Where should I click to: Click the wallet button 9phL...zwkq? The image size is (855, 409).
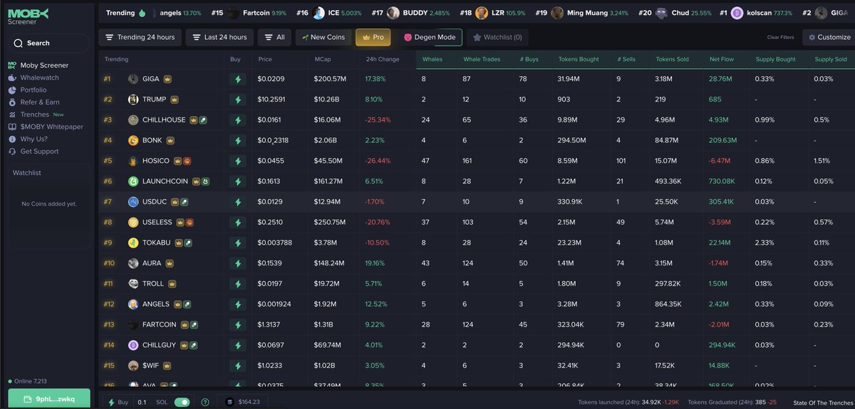pos(49,400)
